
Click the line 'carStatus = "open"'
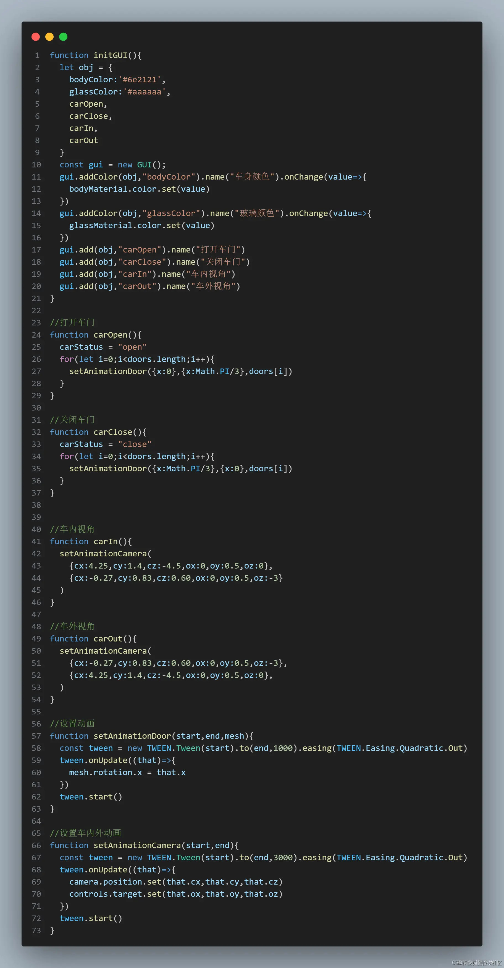pos(103,347)
